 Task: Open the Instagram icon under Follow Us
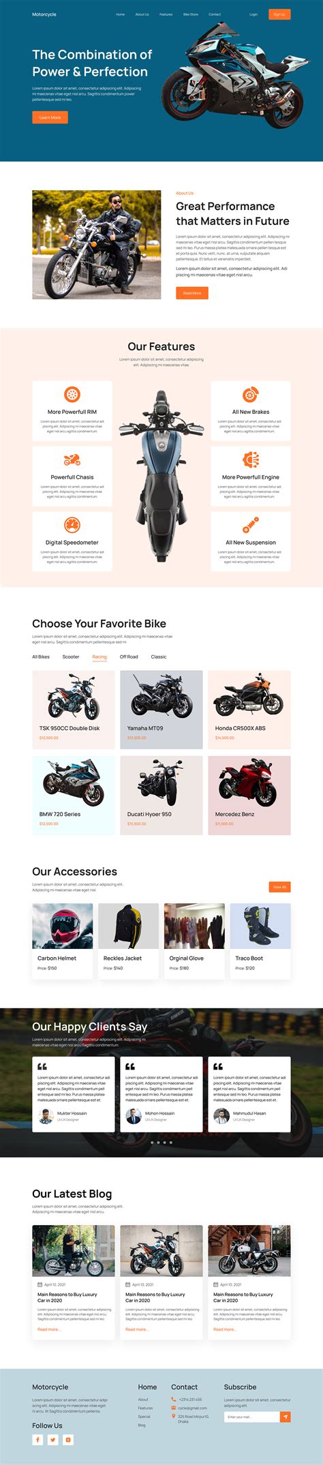(68, 1439)
